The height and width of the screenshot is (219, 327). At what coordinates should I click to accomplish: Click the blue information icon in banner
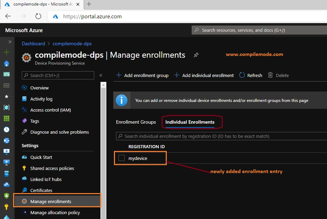tap(122, 100)
